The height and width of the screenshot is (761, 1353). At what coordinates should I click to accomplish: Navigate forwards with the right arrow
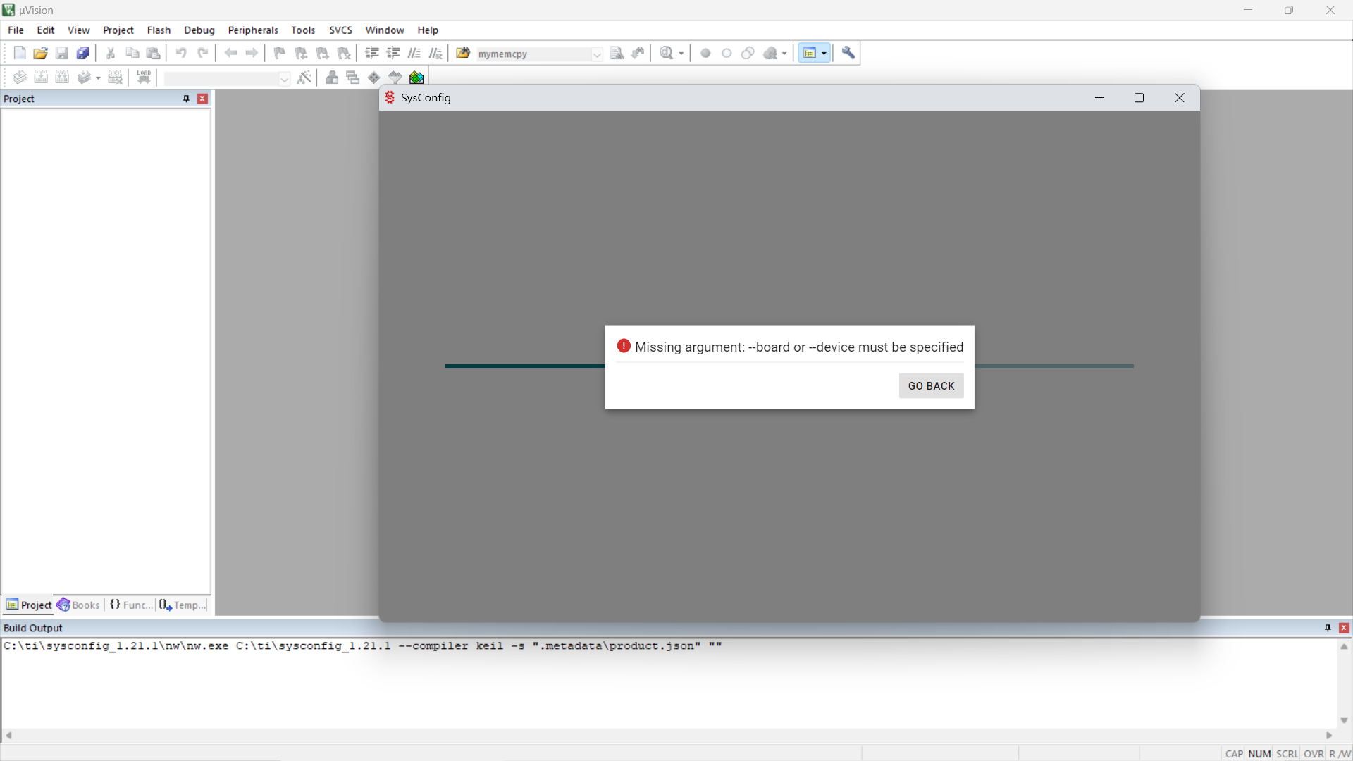point(252,53)
